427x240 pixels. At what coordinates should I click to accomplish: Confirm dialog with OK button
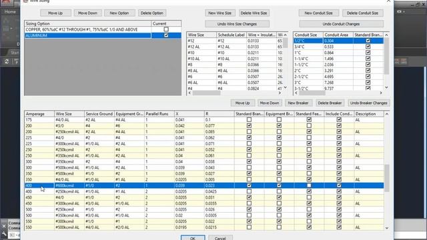coord(193,238)
